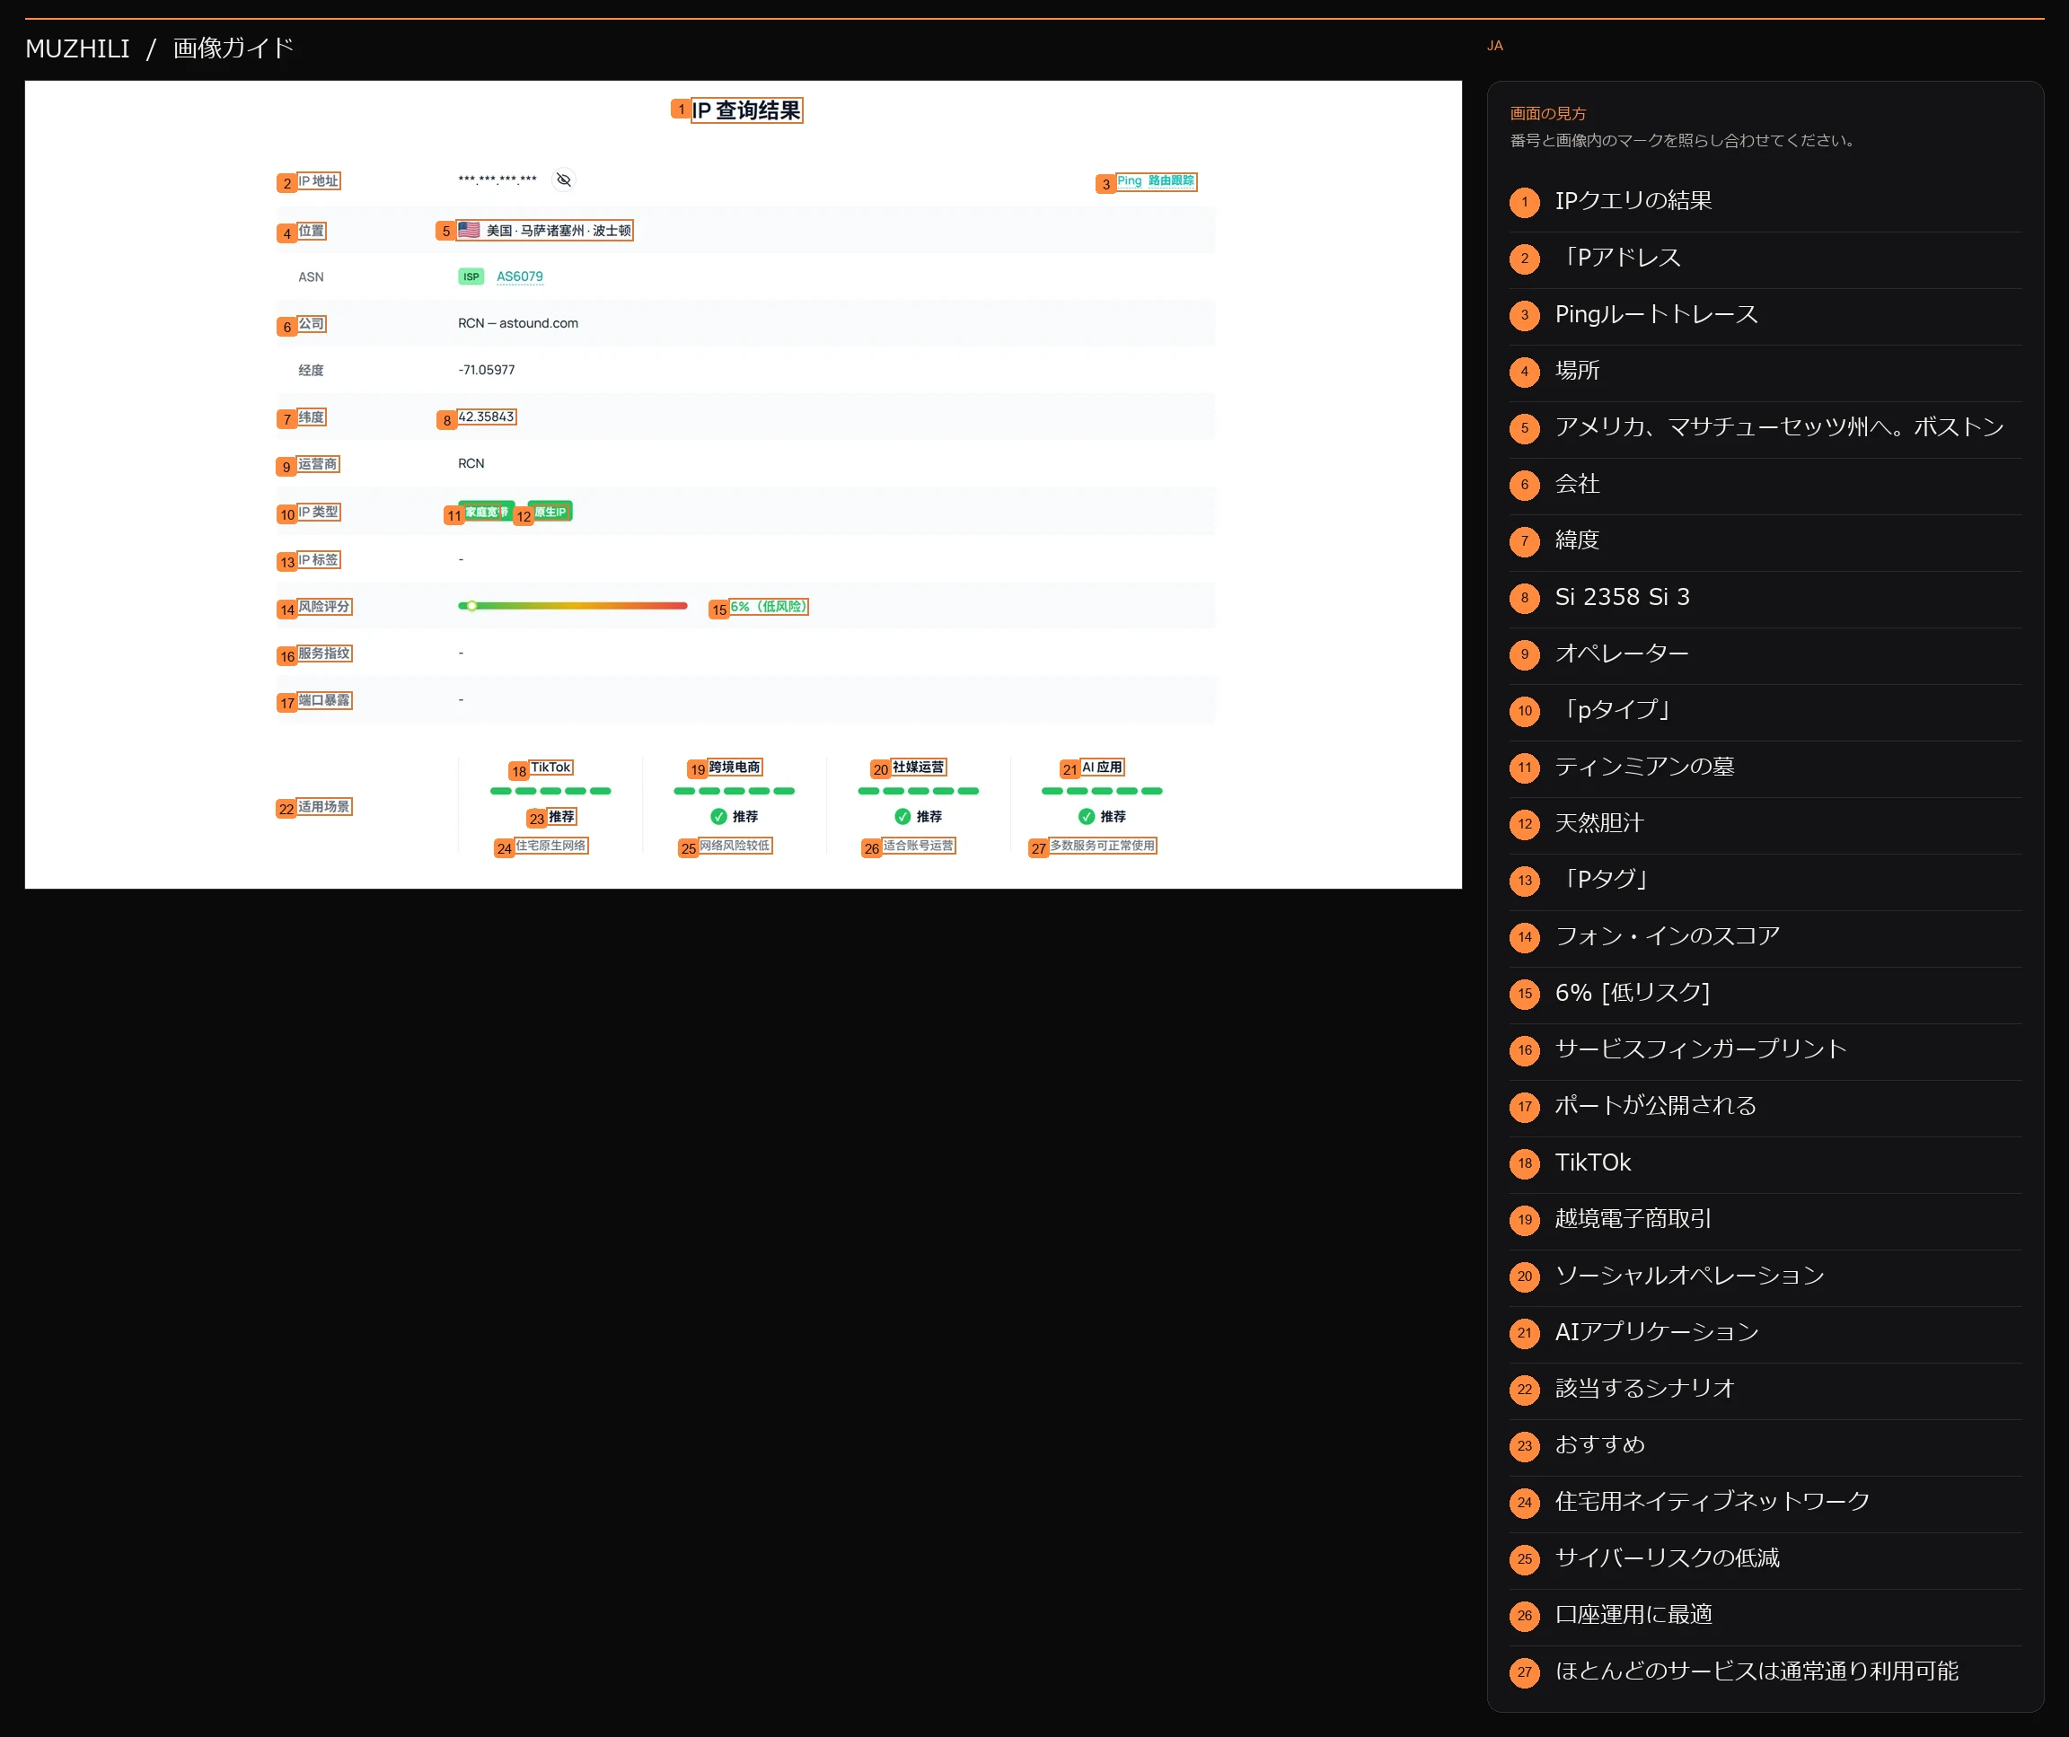Image resolution: width=2069 pixels, height=1737 pixels.
Task: Select the ティンミアンの墓 entry
Action: tap(1765, 768)
